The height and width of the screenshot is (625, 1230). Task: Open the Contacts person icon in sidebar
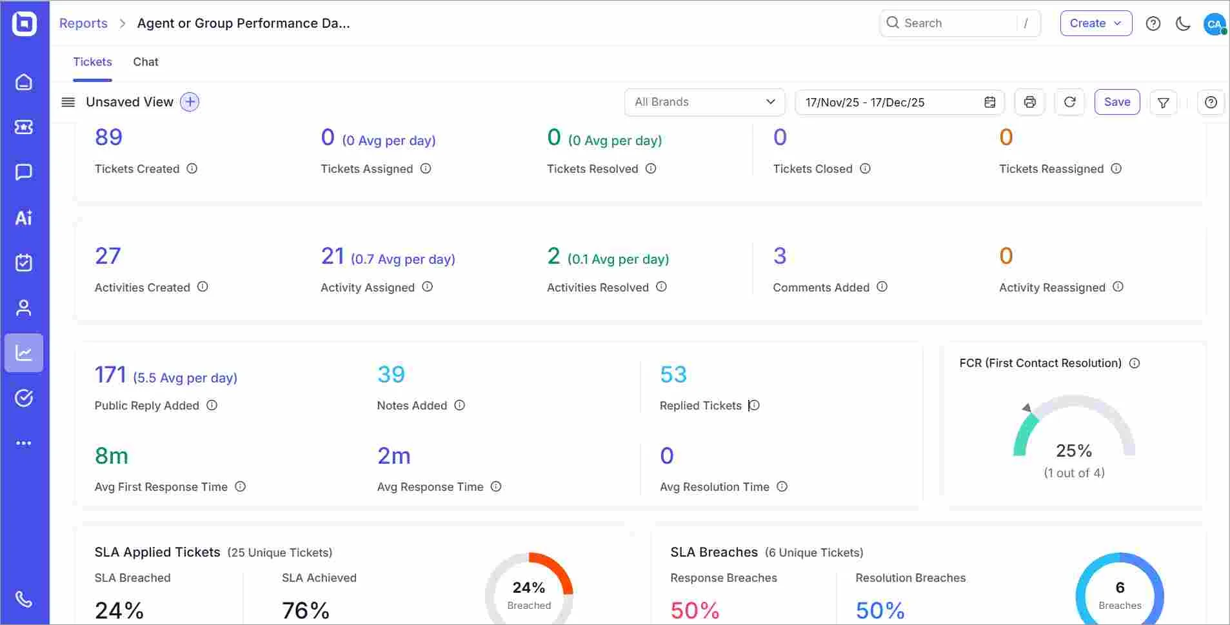24,308
